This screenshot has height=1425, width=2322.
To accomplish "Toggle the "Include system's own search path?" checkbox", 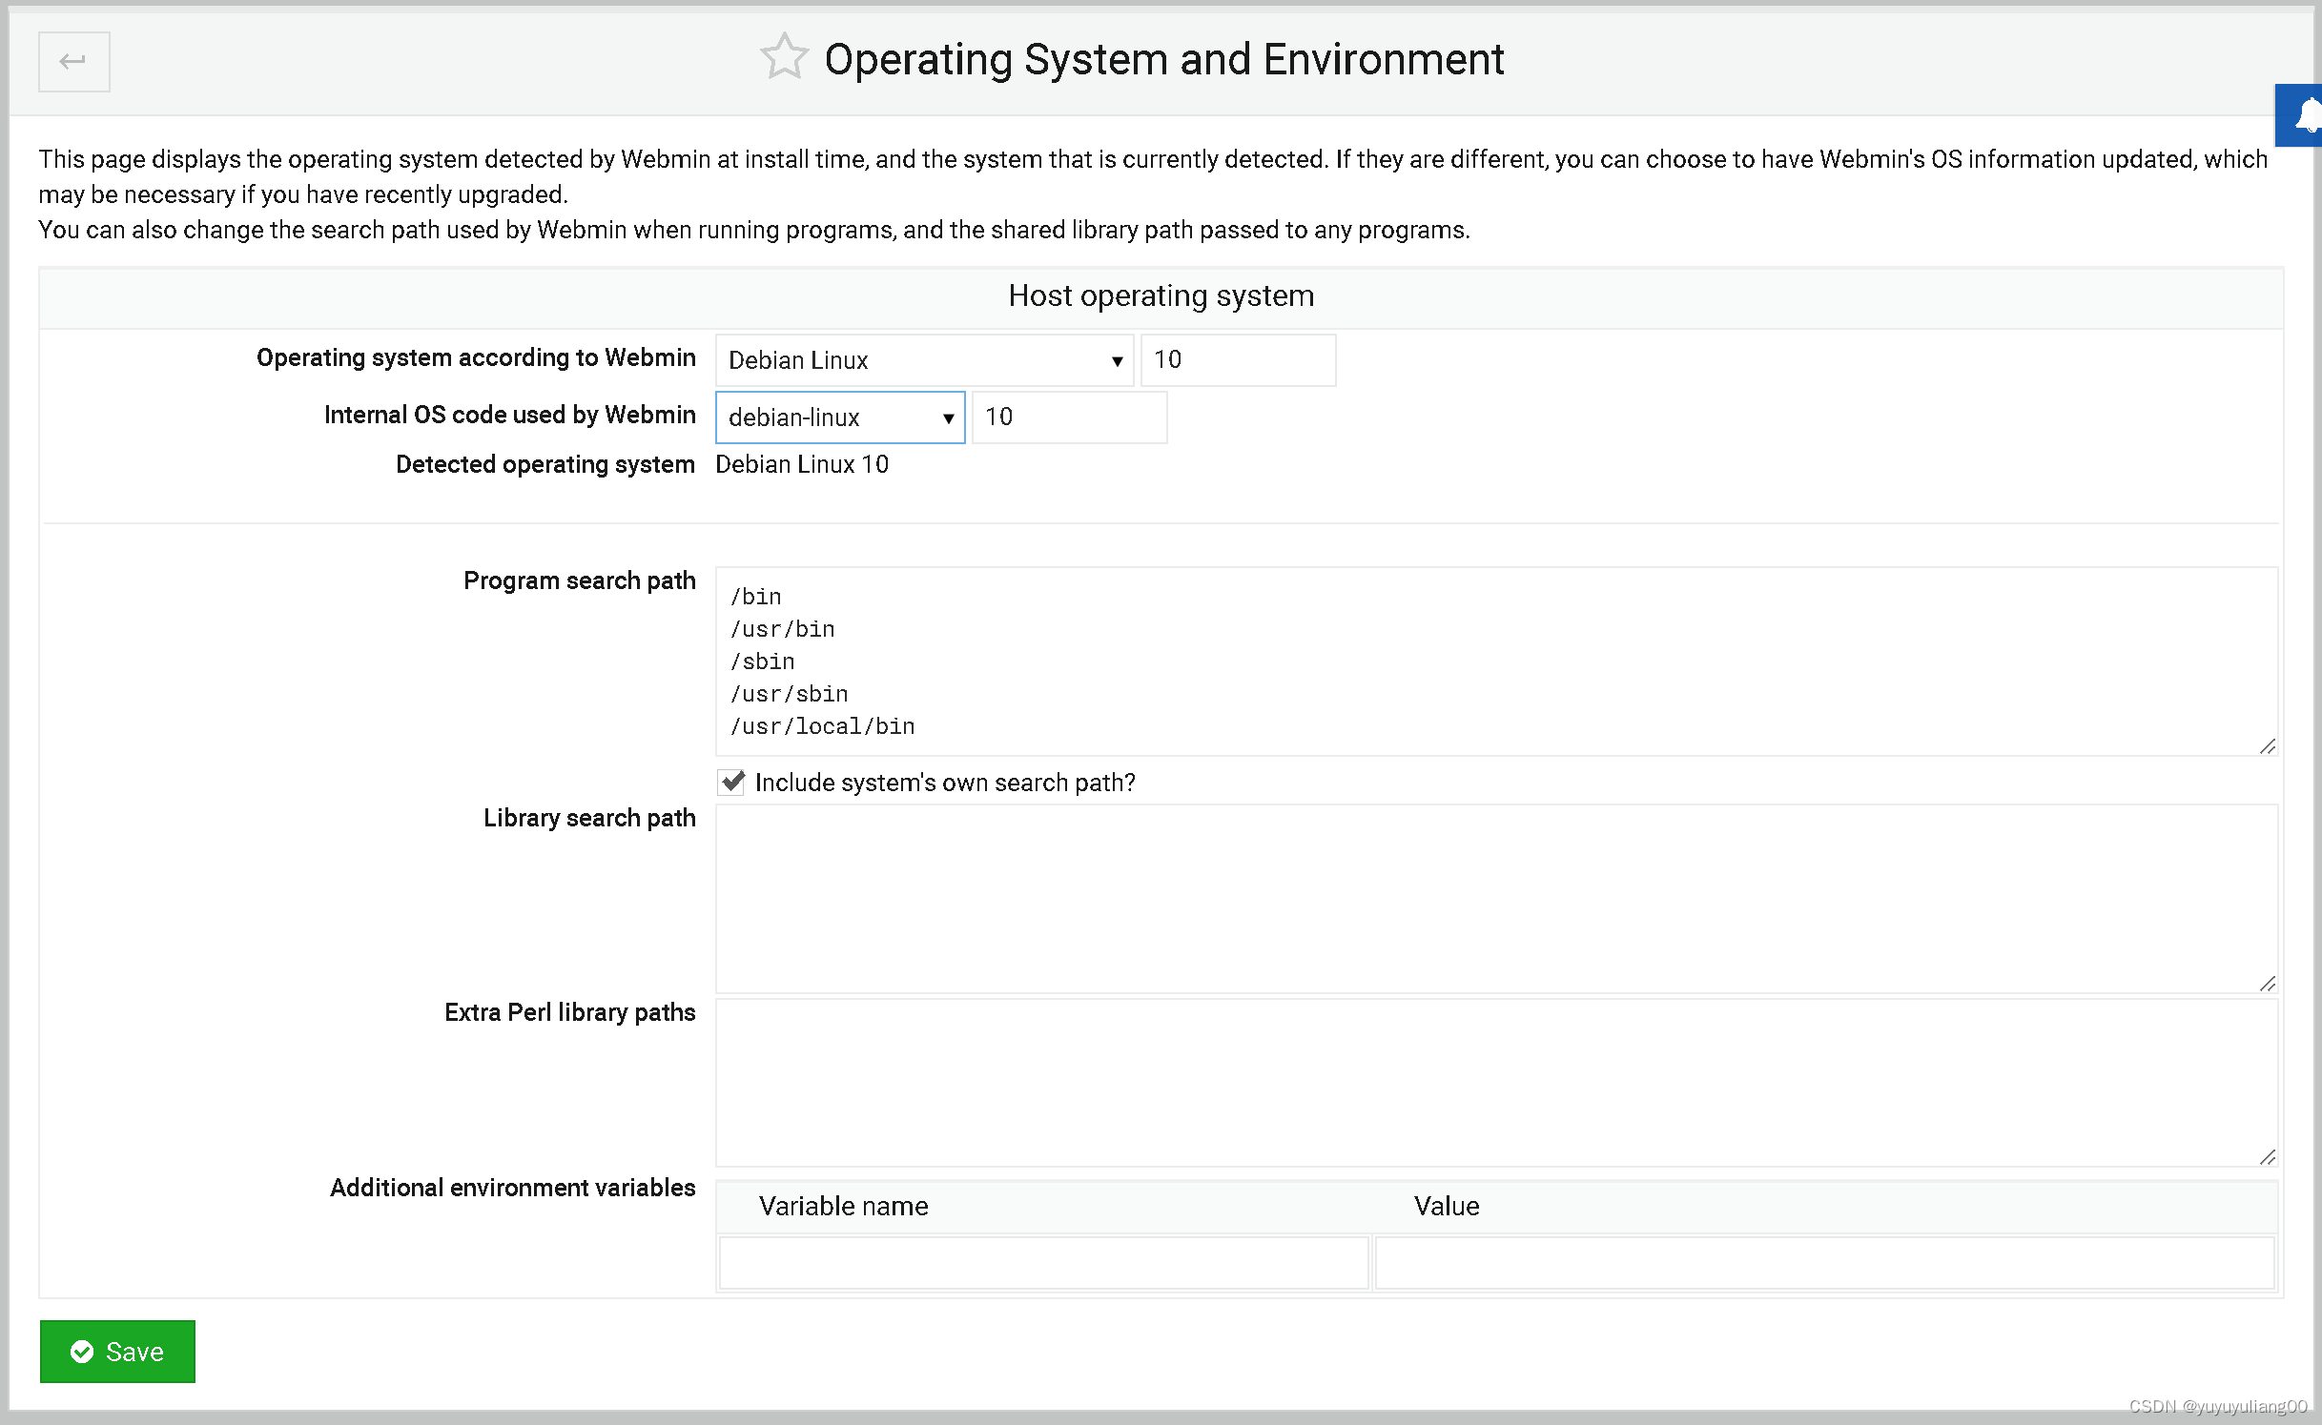I will point(730,782).
